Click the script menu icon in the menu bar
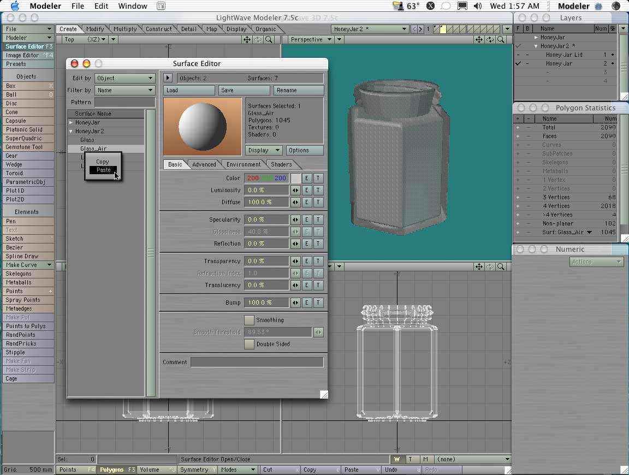Viewport: 629px width, 475px height. [161, 6]
